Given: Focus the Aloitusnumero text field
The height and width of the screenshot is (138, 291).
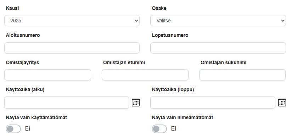Looking at the screenshot, I should tap(72, 48).
